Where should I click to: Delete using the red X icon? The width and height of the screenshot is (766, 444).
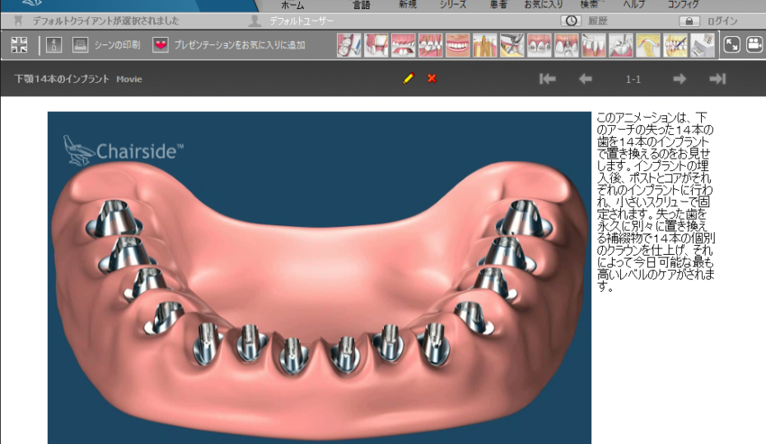pyautogui.click(x=432, y=78)
